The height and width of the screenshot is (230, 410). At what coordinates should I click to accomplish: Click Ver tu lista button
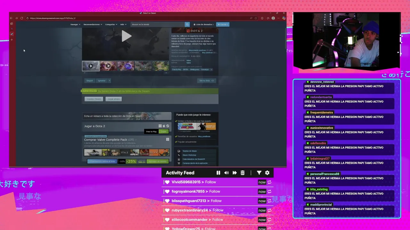pyautogui.click(x=207, y=80)
